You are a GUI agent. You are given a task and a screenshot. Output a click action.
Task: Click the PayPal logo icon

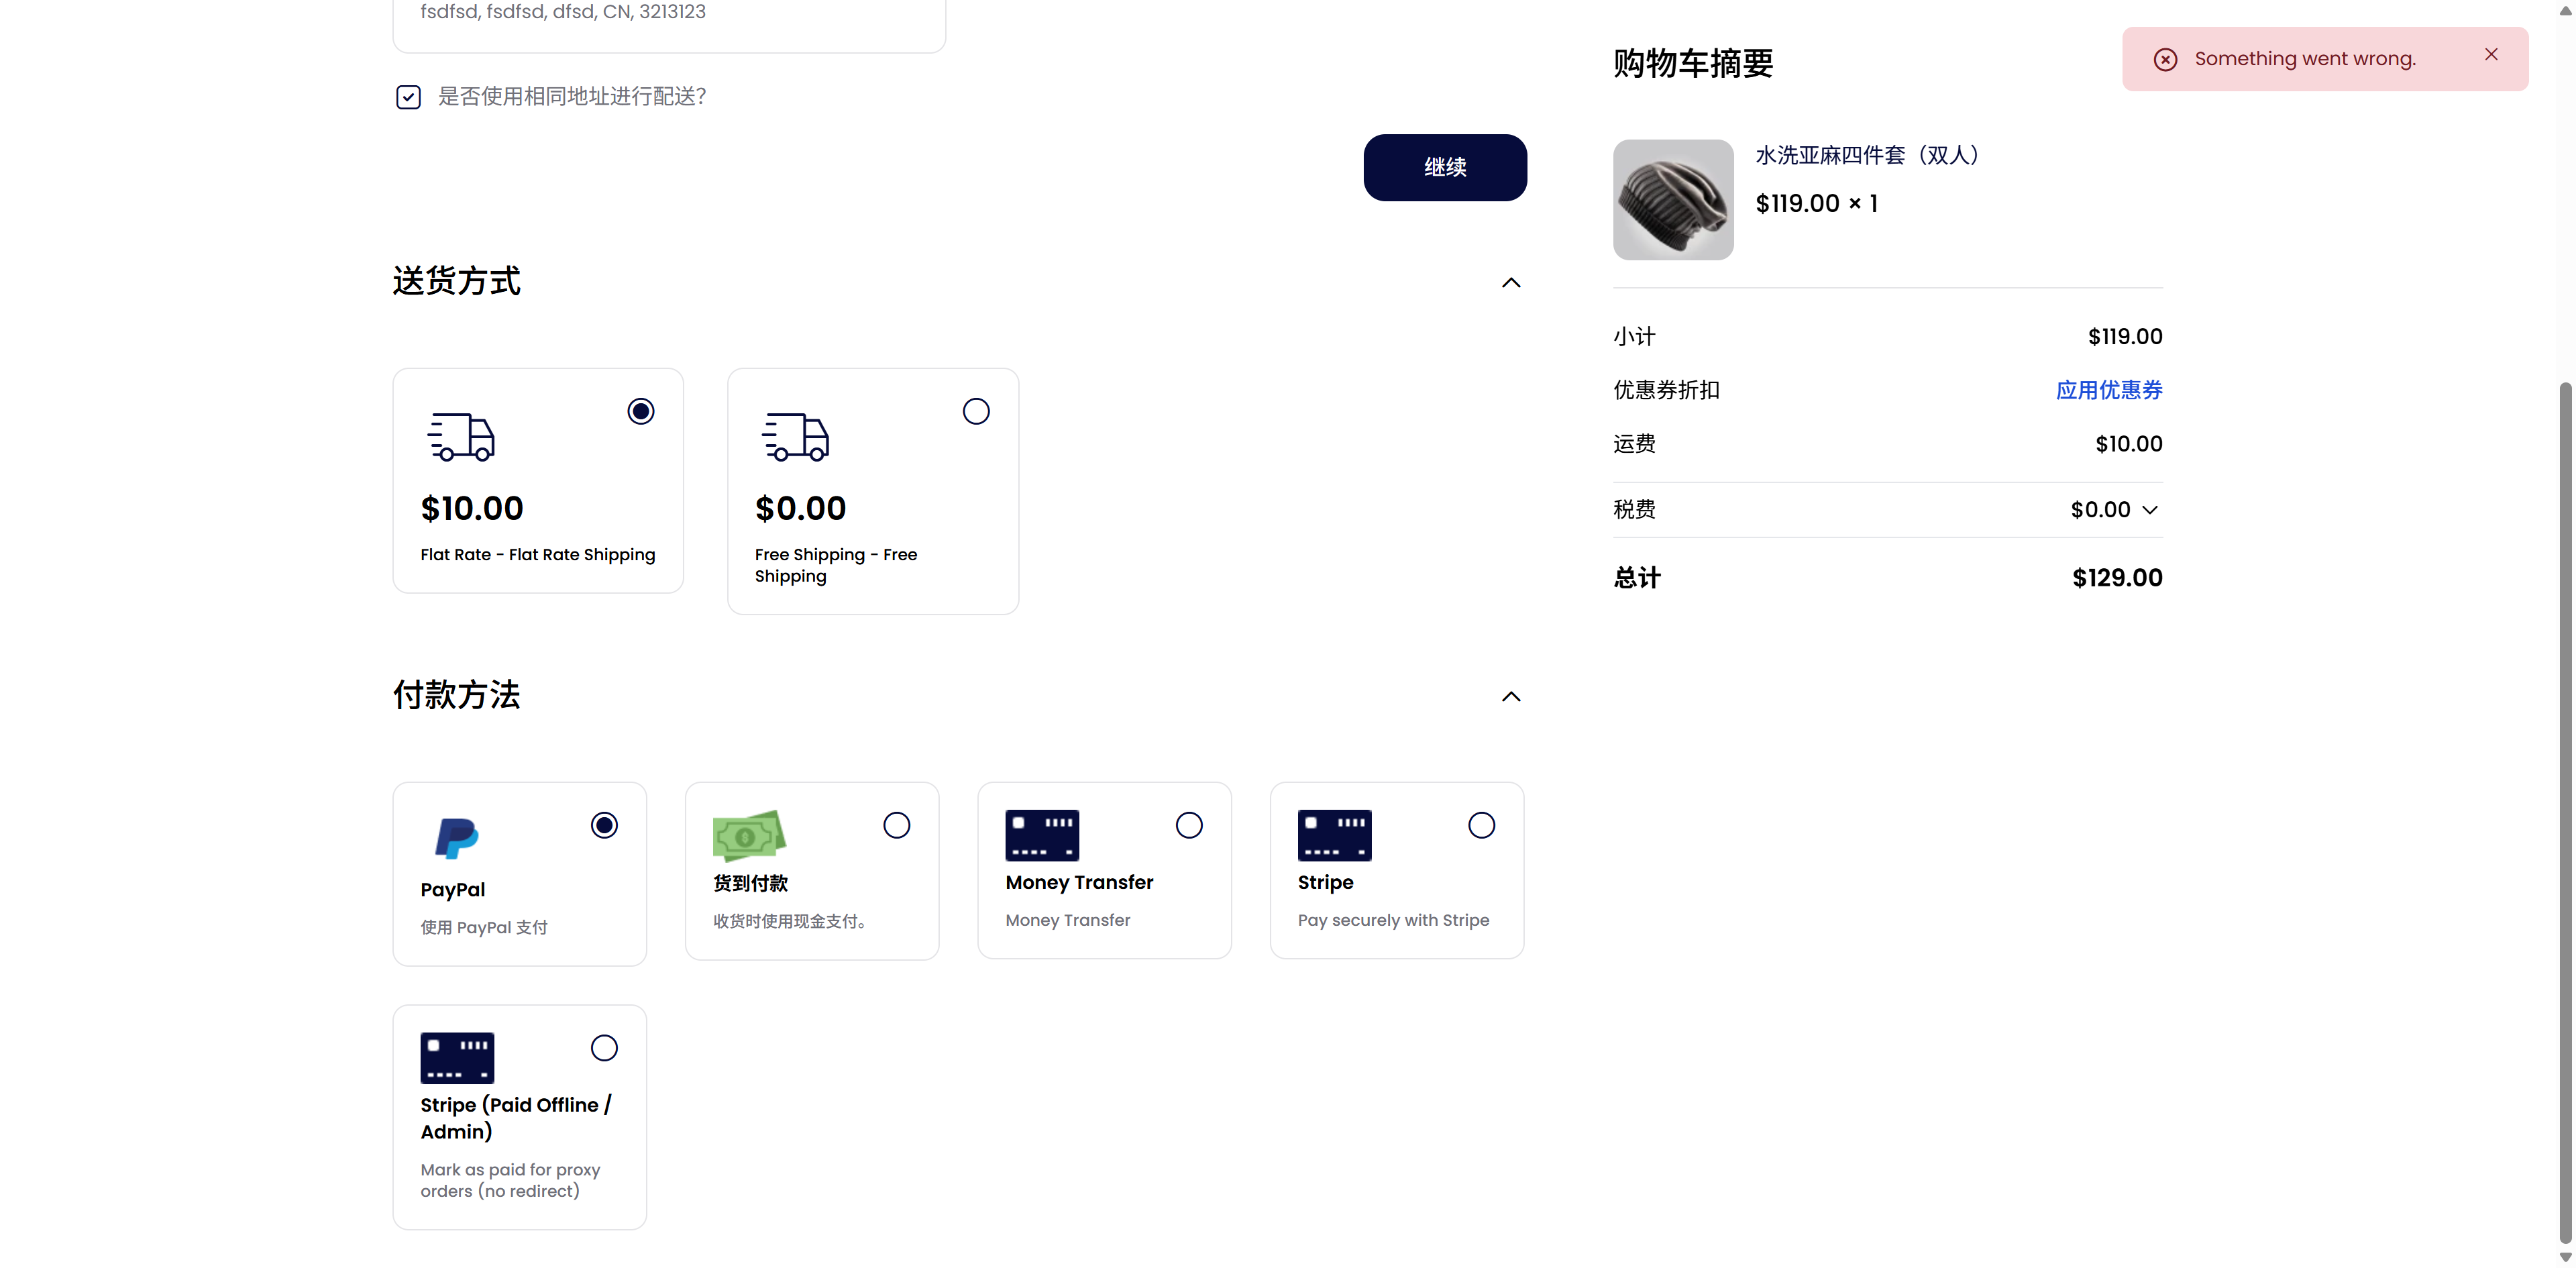click(457, 838)
